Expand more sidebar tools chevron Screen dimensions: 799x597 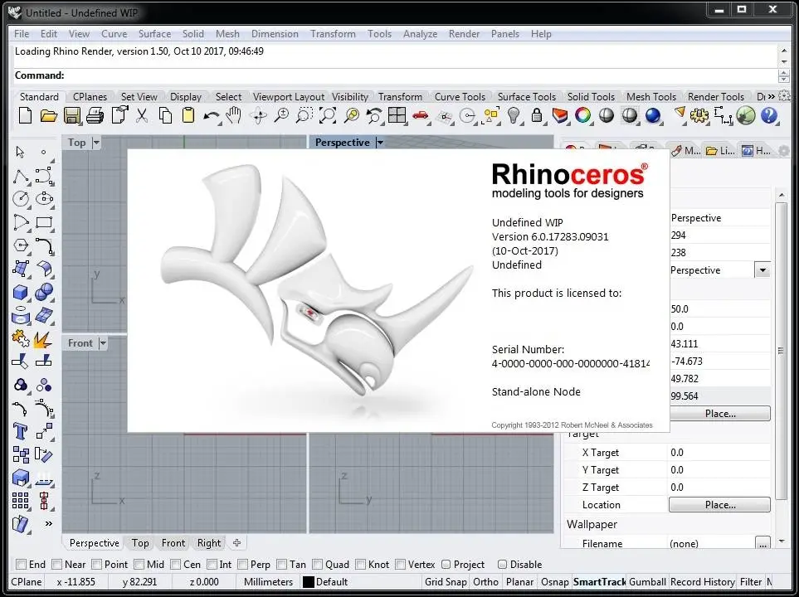49,523
